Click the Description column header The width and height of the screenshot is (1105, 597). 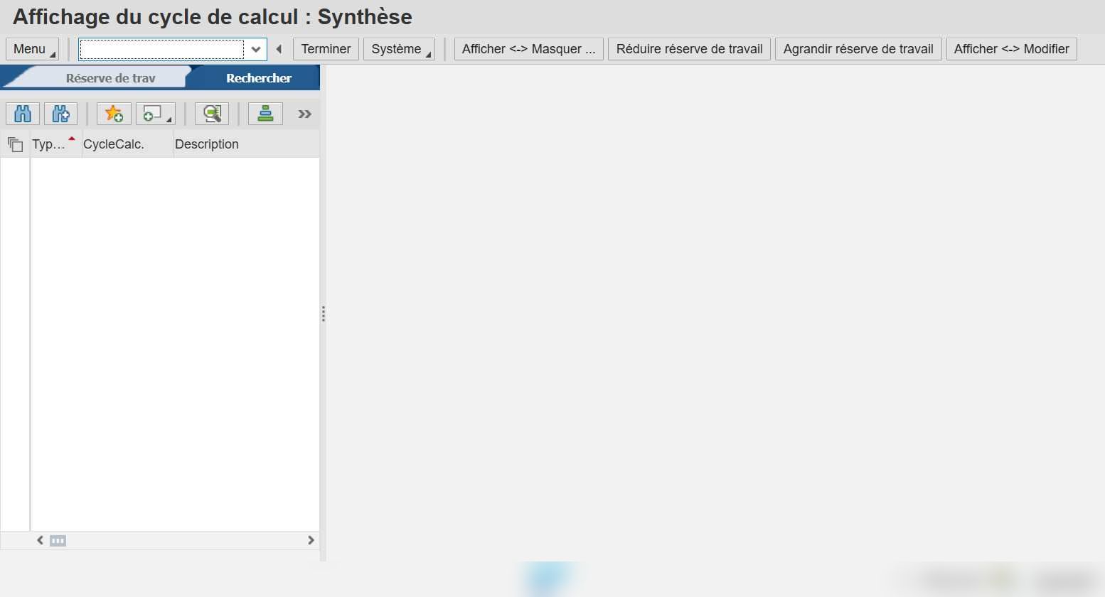pos(247,144)
